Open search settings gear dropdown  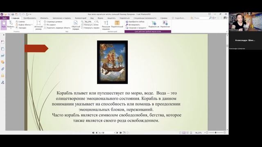[x=214, y=18]
